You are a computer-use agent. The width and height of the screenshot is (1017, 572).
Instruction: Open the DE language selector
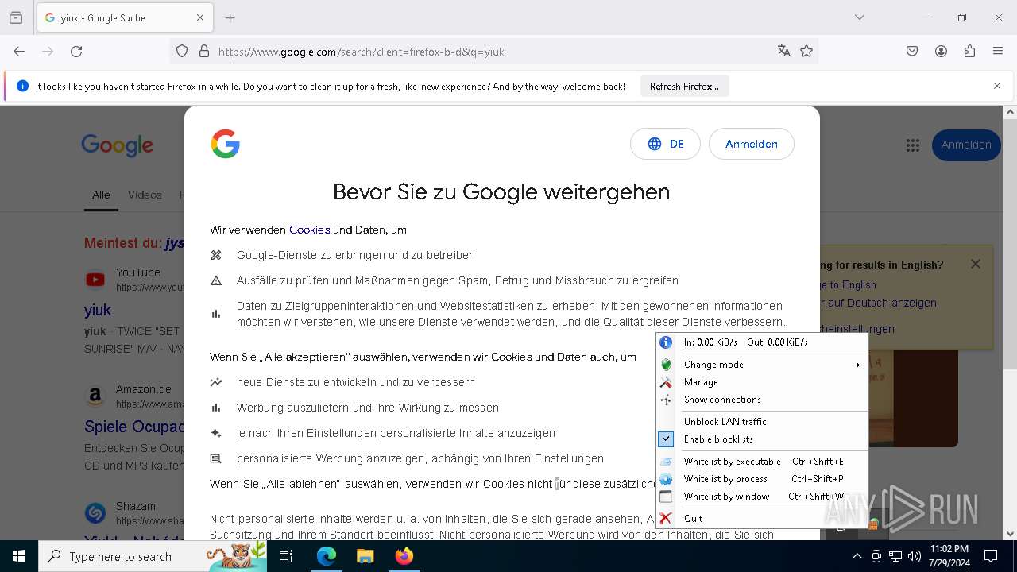[665, 144]
